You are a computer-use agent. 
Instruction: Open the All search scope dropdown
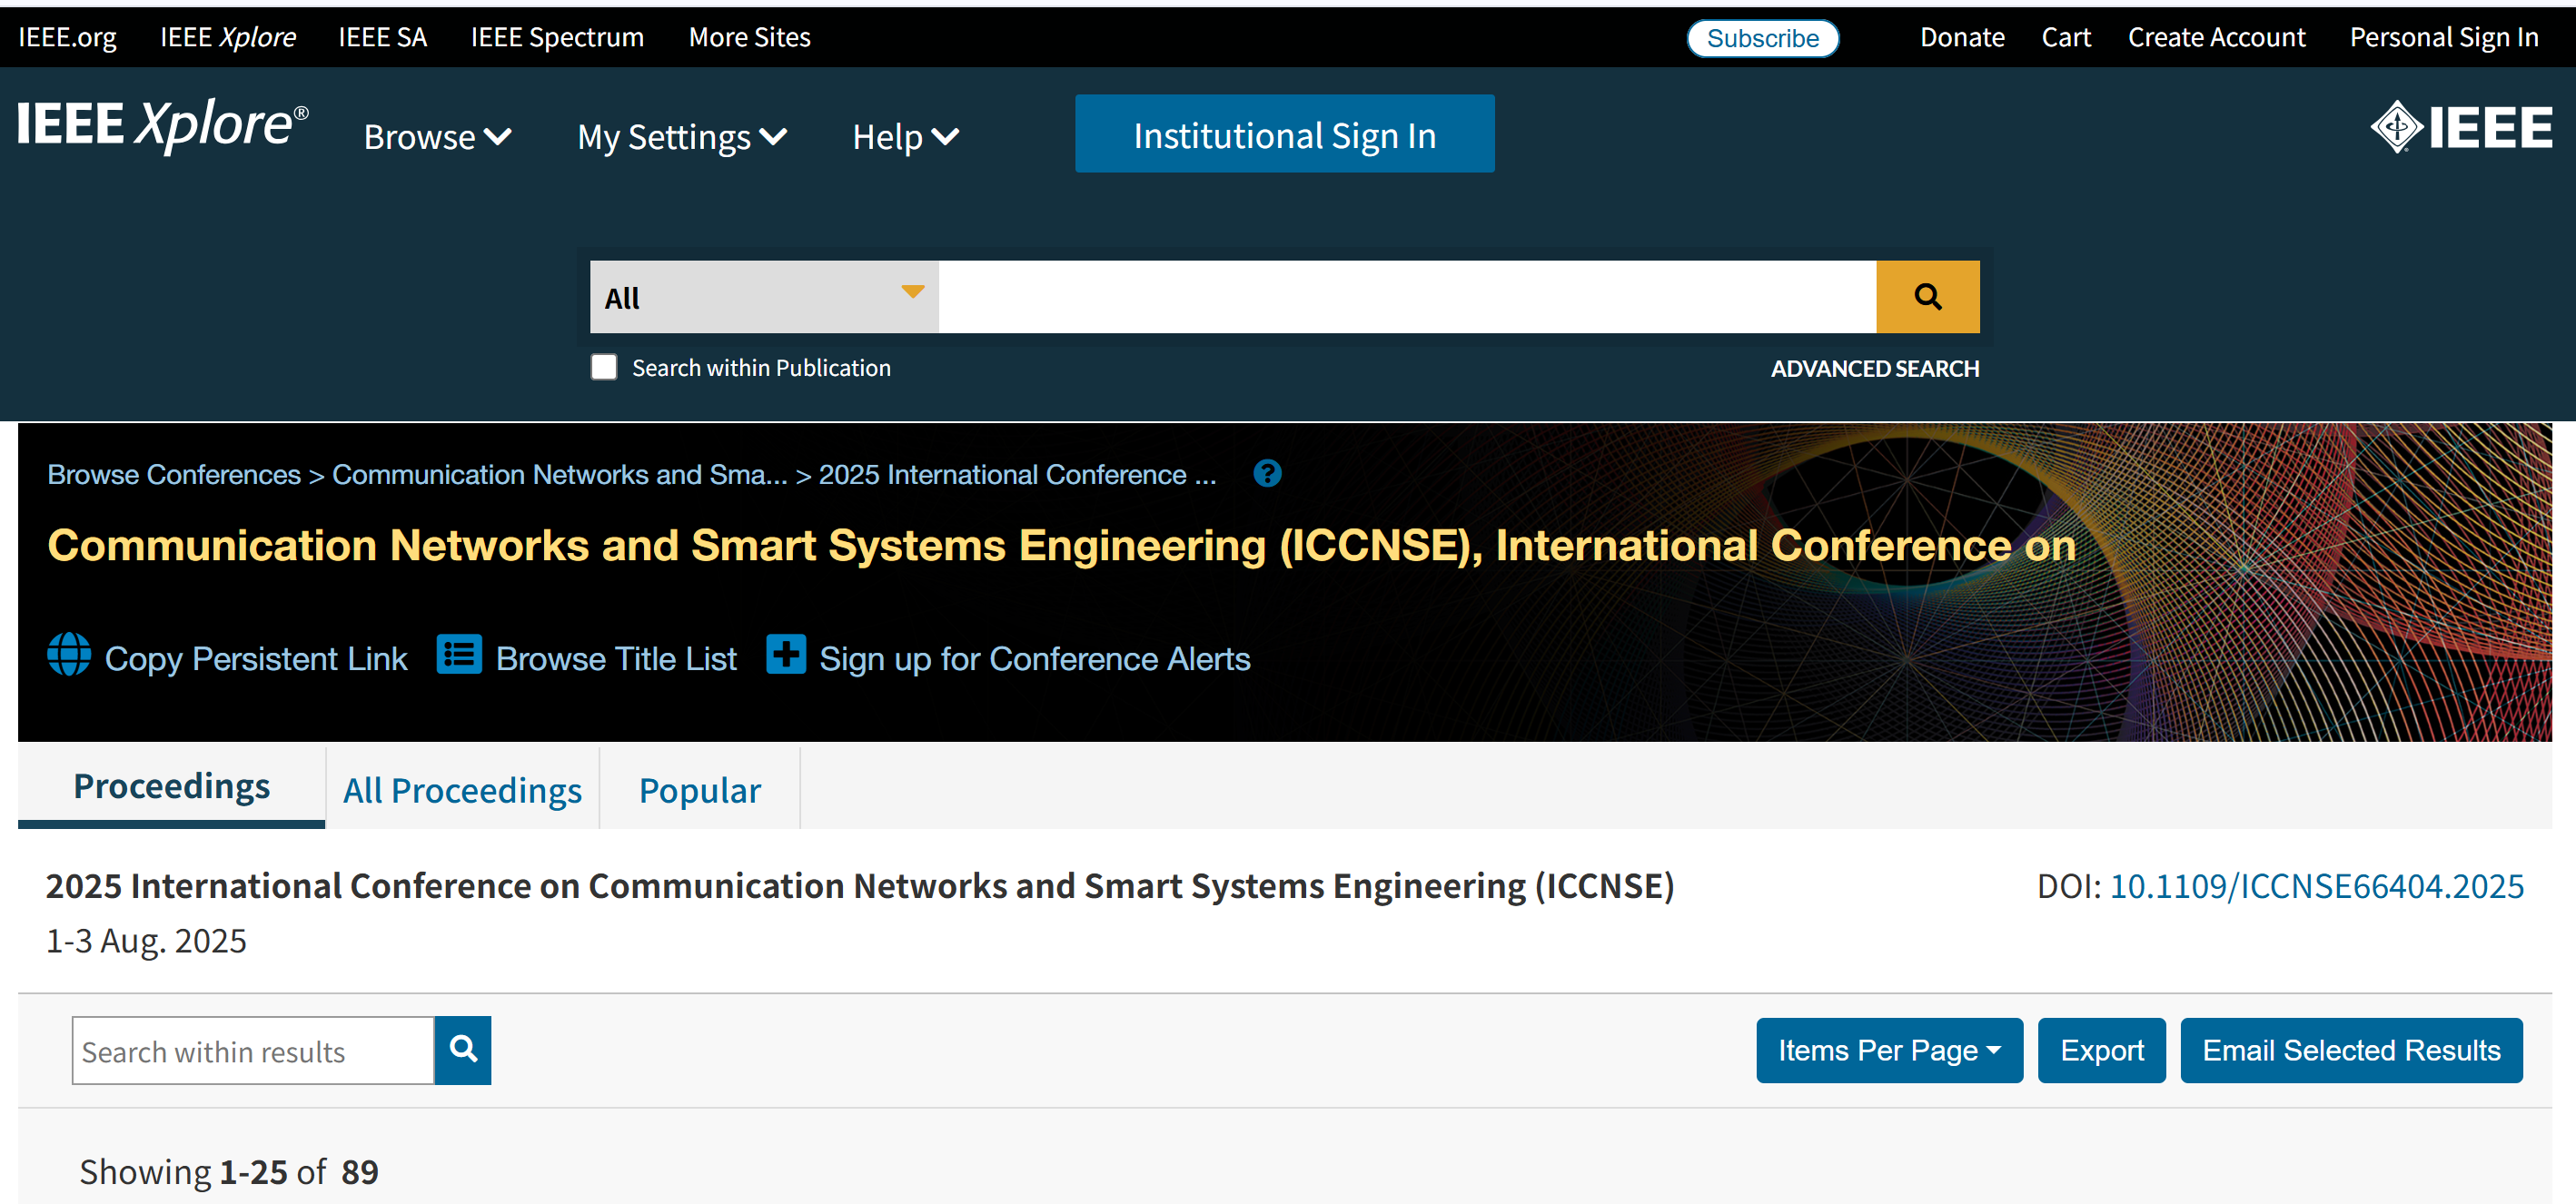(763, 297)
